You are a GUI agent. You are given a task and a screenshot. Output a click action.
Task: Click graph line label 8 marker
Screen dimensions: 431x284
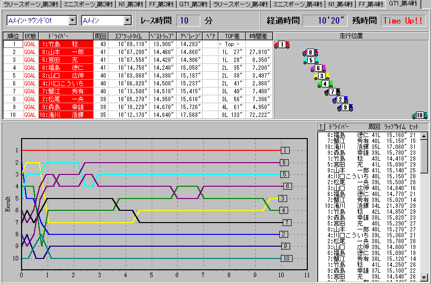285,162
